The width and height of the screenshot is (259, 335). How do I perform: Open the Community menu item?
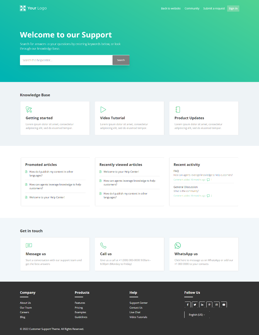point(192,9)
